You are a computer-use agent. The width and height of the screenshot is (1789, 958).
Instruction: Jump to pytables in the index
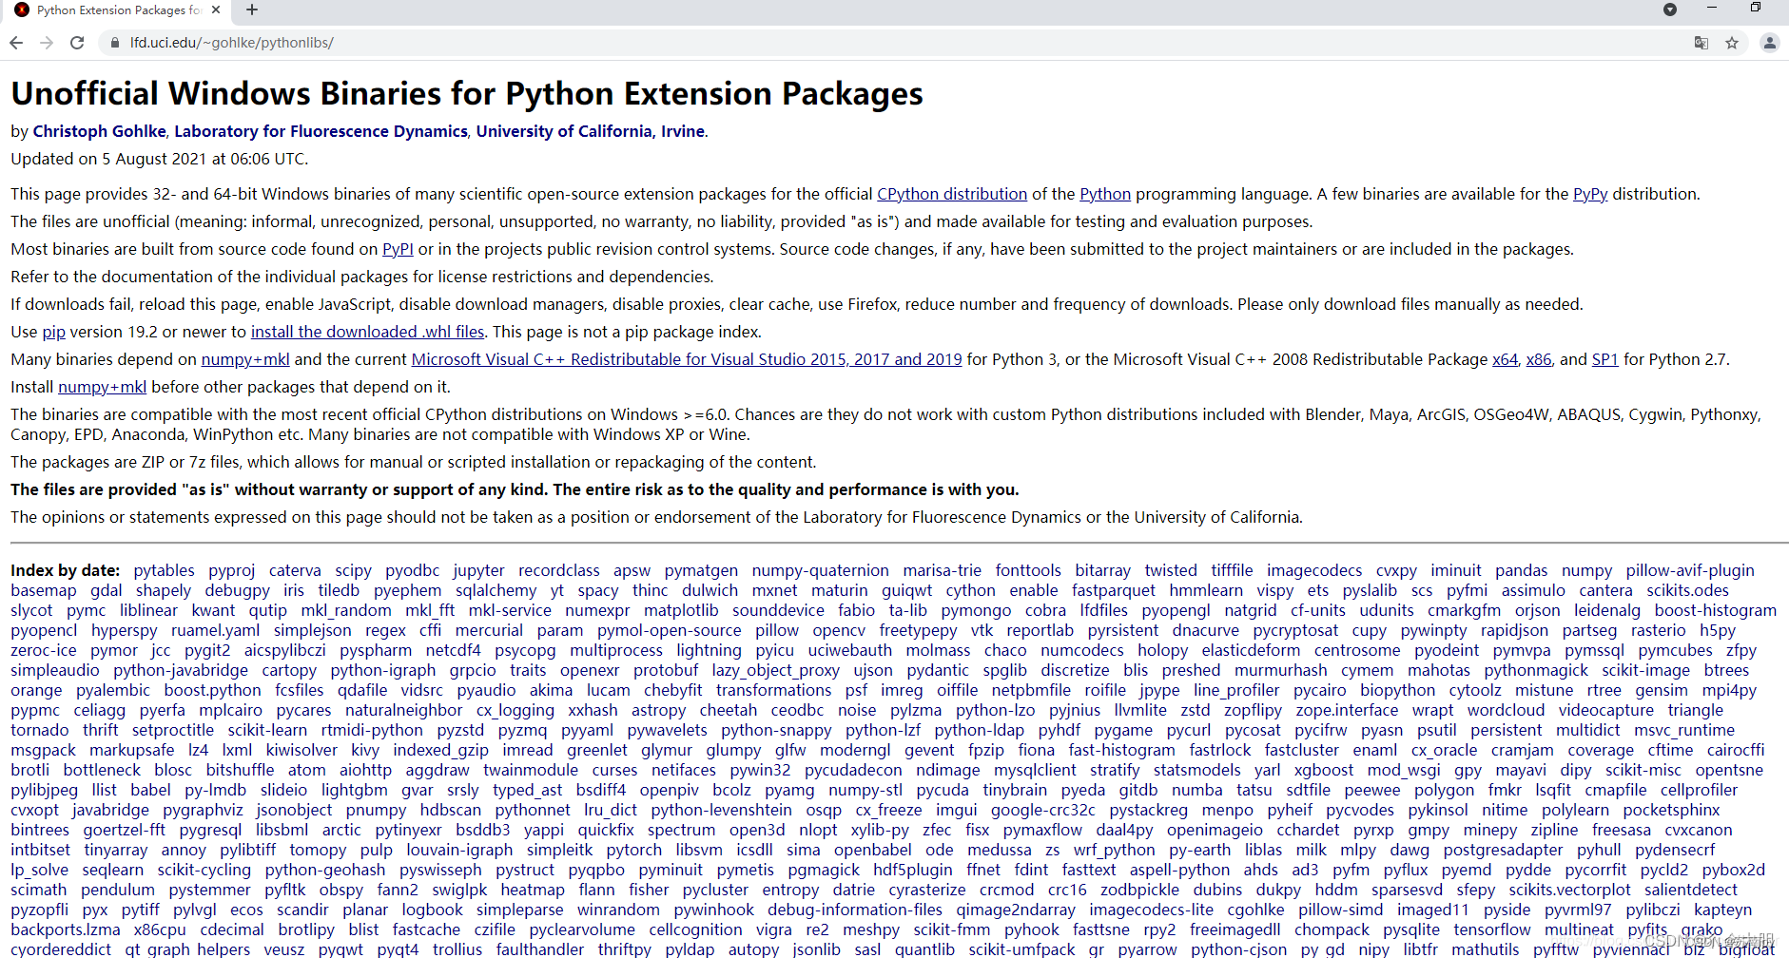164,570
